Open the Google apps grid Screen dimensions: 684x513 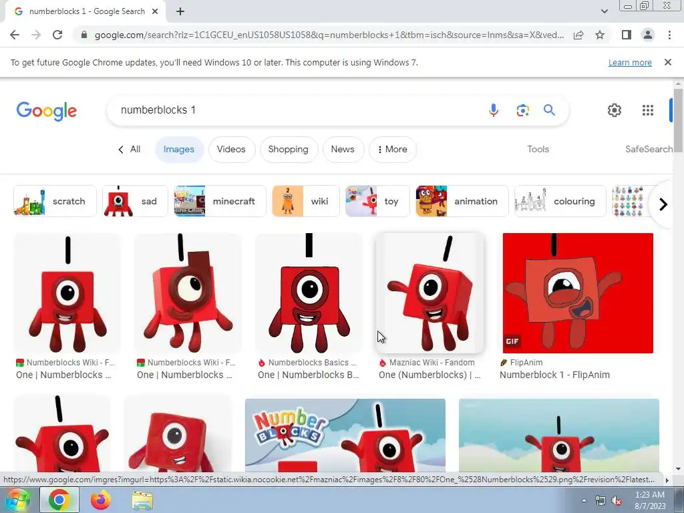click(648, 110)
